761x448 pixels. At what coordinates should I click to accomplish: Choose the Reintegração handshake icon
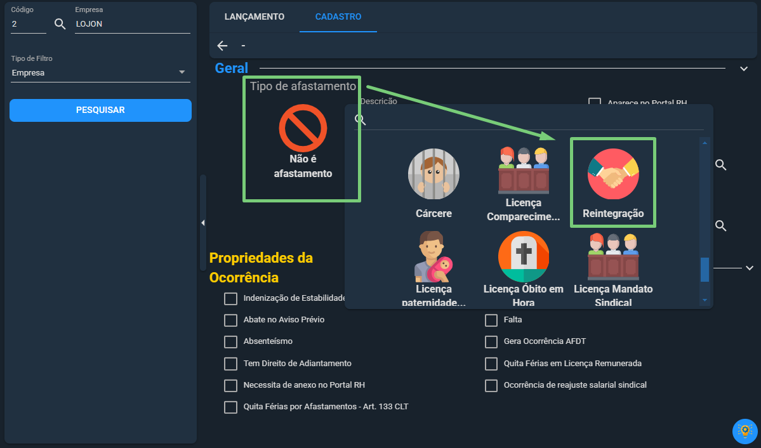coord(613,174)
